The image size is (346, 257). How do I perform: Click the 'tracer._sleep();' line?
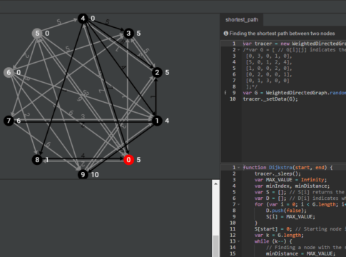click(x=278, y=173)
